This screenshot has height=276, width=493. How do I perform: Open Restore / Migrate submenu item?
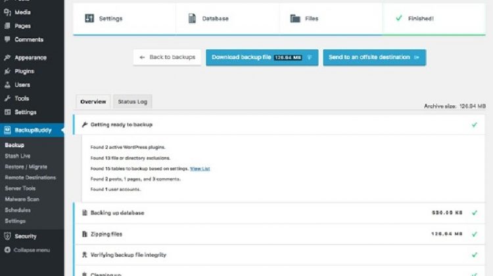point(26,167)
